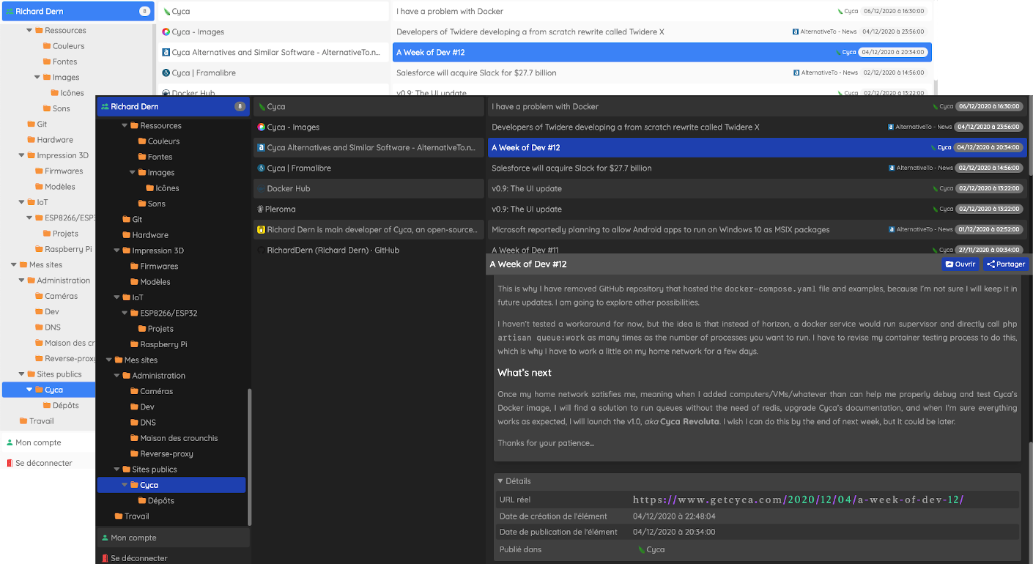Click the dark sidebar folder tree scrollbar
The height and width of the screenshot is (564, 1033).
(249, 456)
